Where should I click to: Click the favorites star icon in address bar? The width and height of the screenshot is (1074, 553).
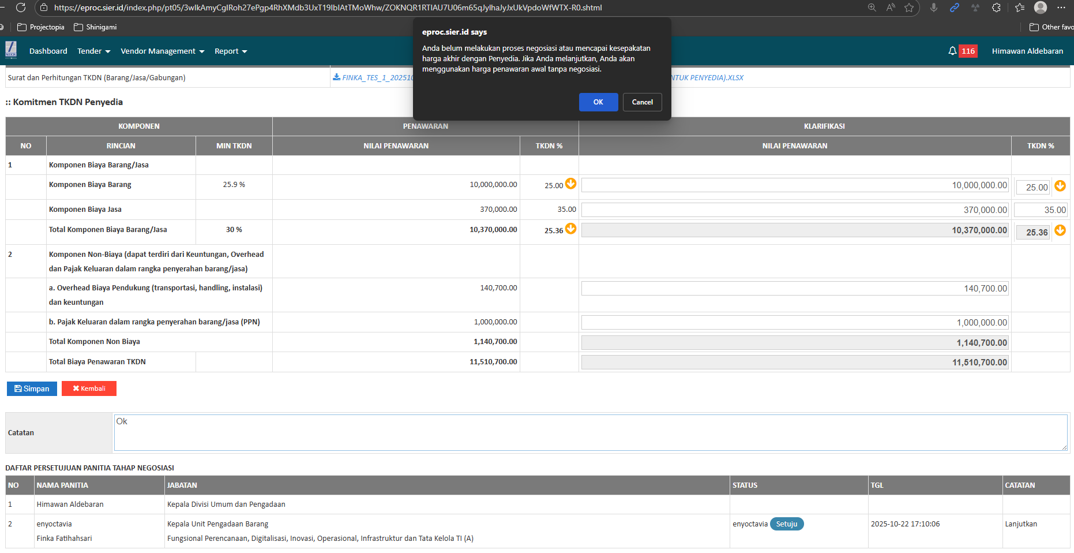[x=909, y=8]
